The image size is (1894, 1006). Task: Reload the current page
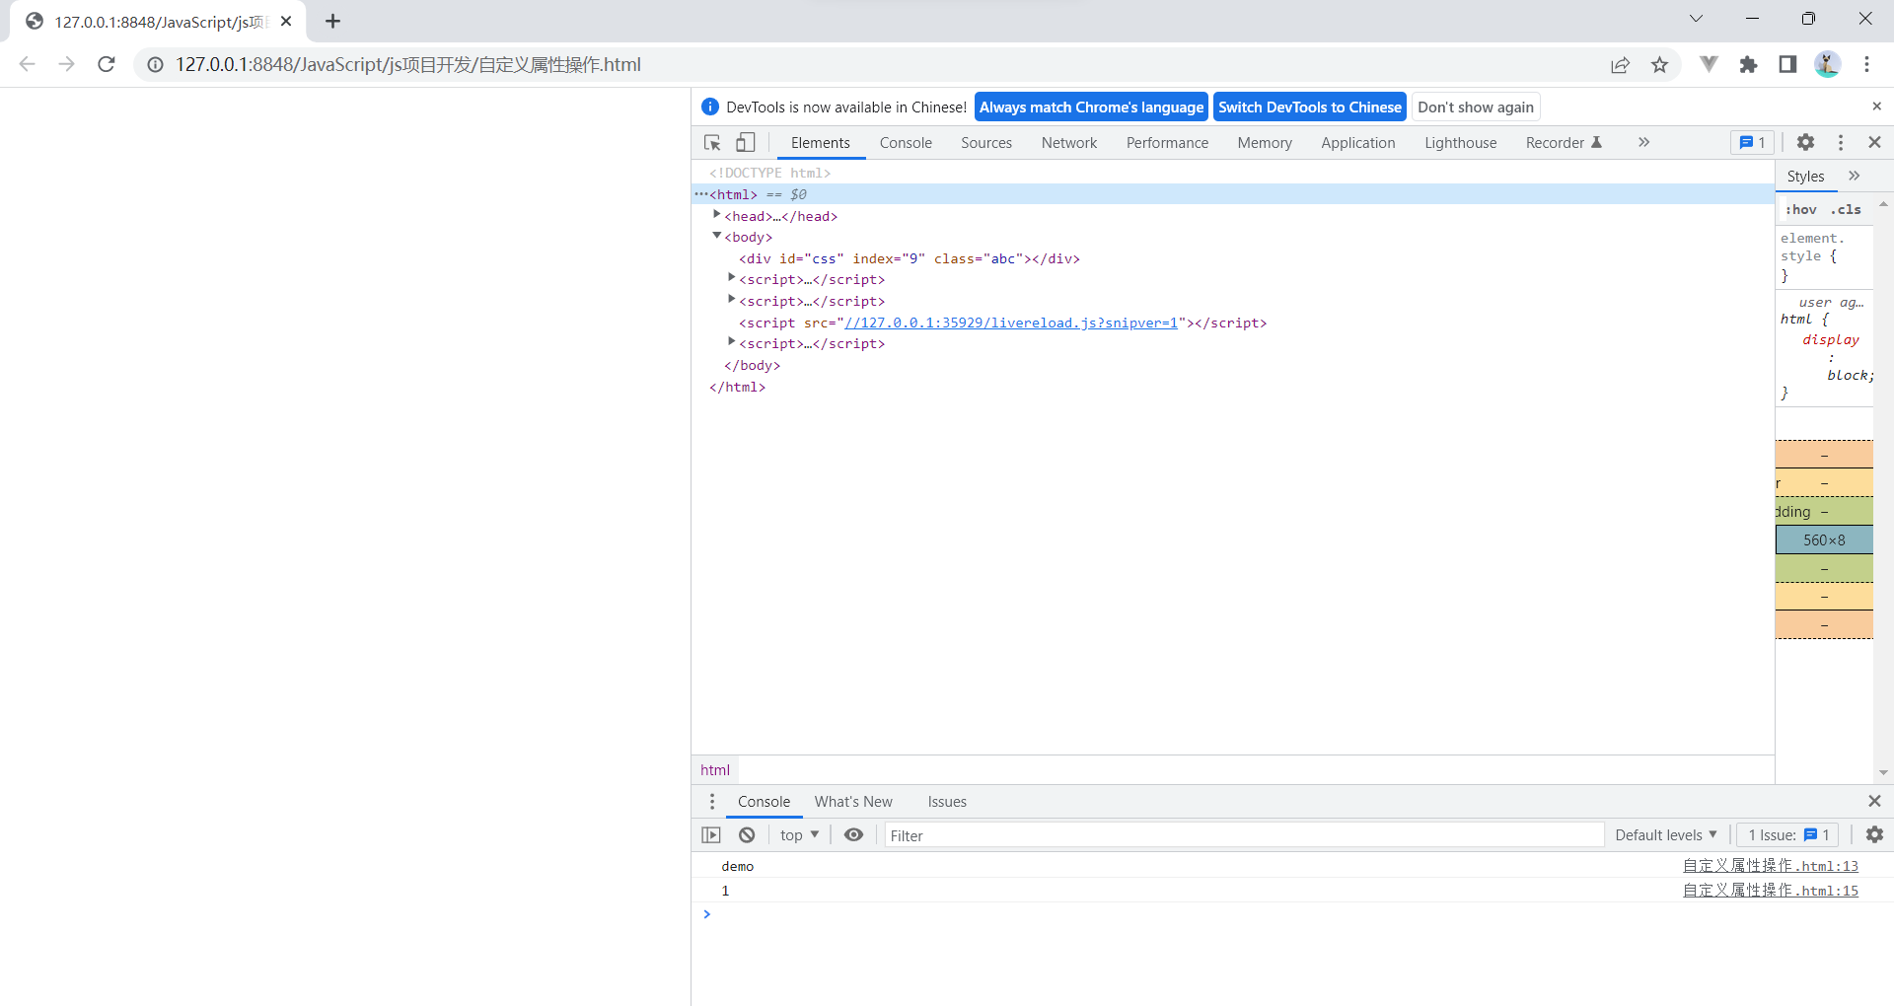pos(106,64)
